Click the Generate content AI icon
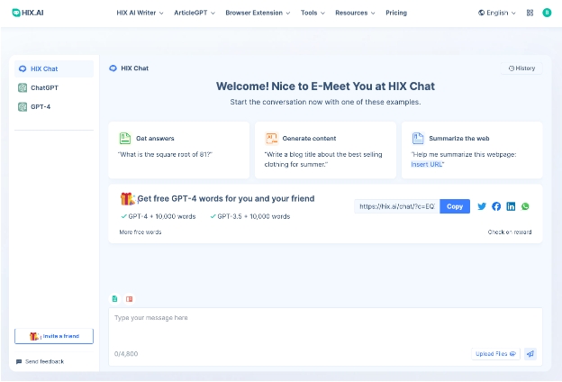Image resolution: width=562 pixels, height=382 pixels. (271, 138)
